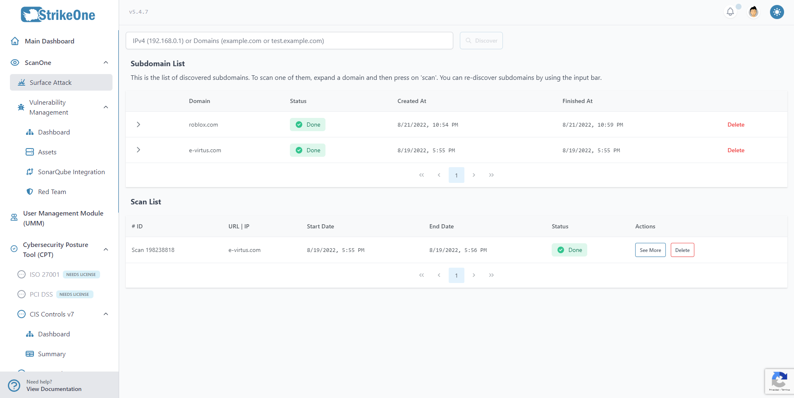Click the help question mark icon
The image size is (794, 398).
click(14, 385)
